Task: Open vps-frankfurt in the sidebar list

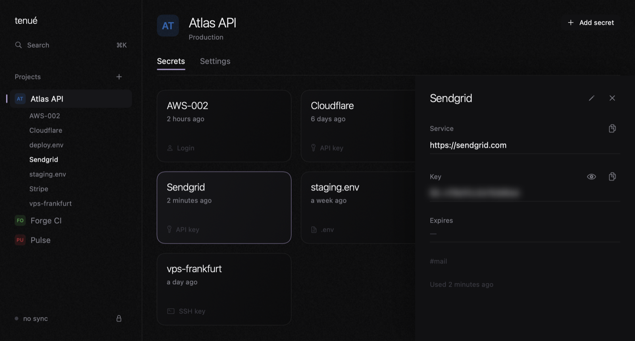Action: [x=50, y=204]
